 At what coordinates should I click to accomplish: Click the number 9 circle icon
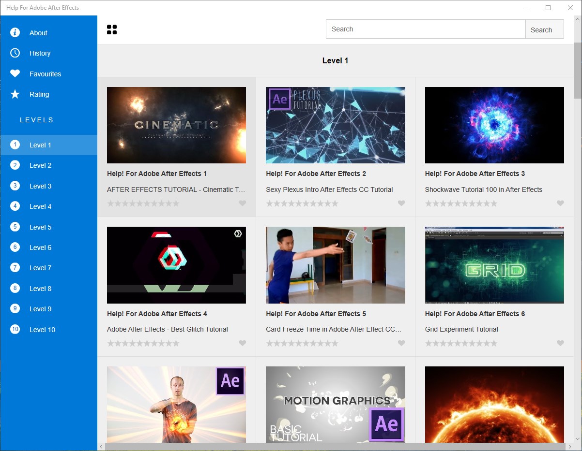click(15, 308)
